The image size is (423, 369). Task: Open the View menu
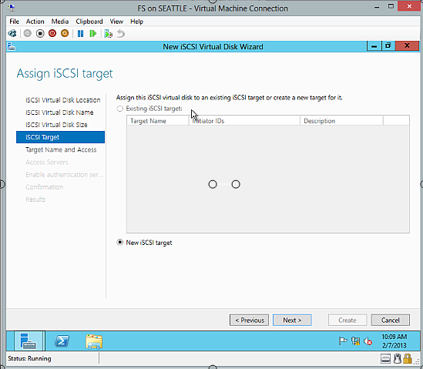coord(116,22)
